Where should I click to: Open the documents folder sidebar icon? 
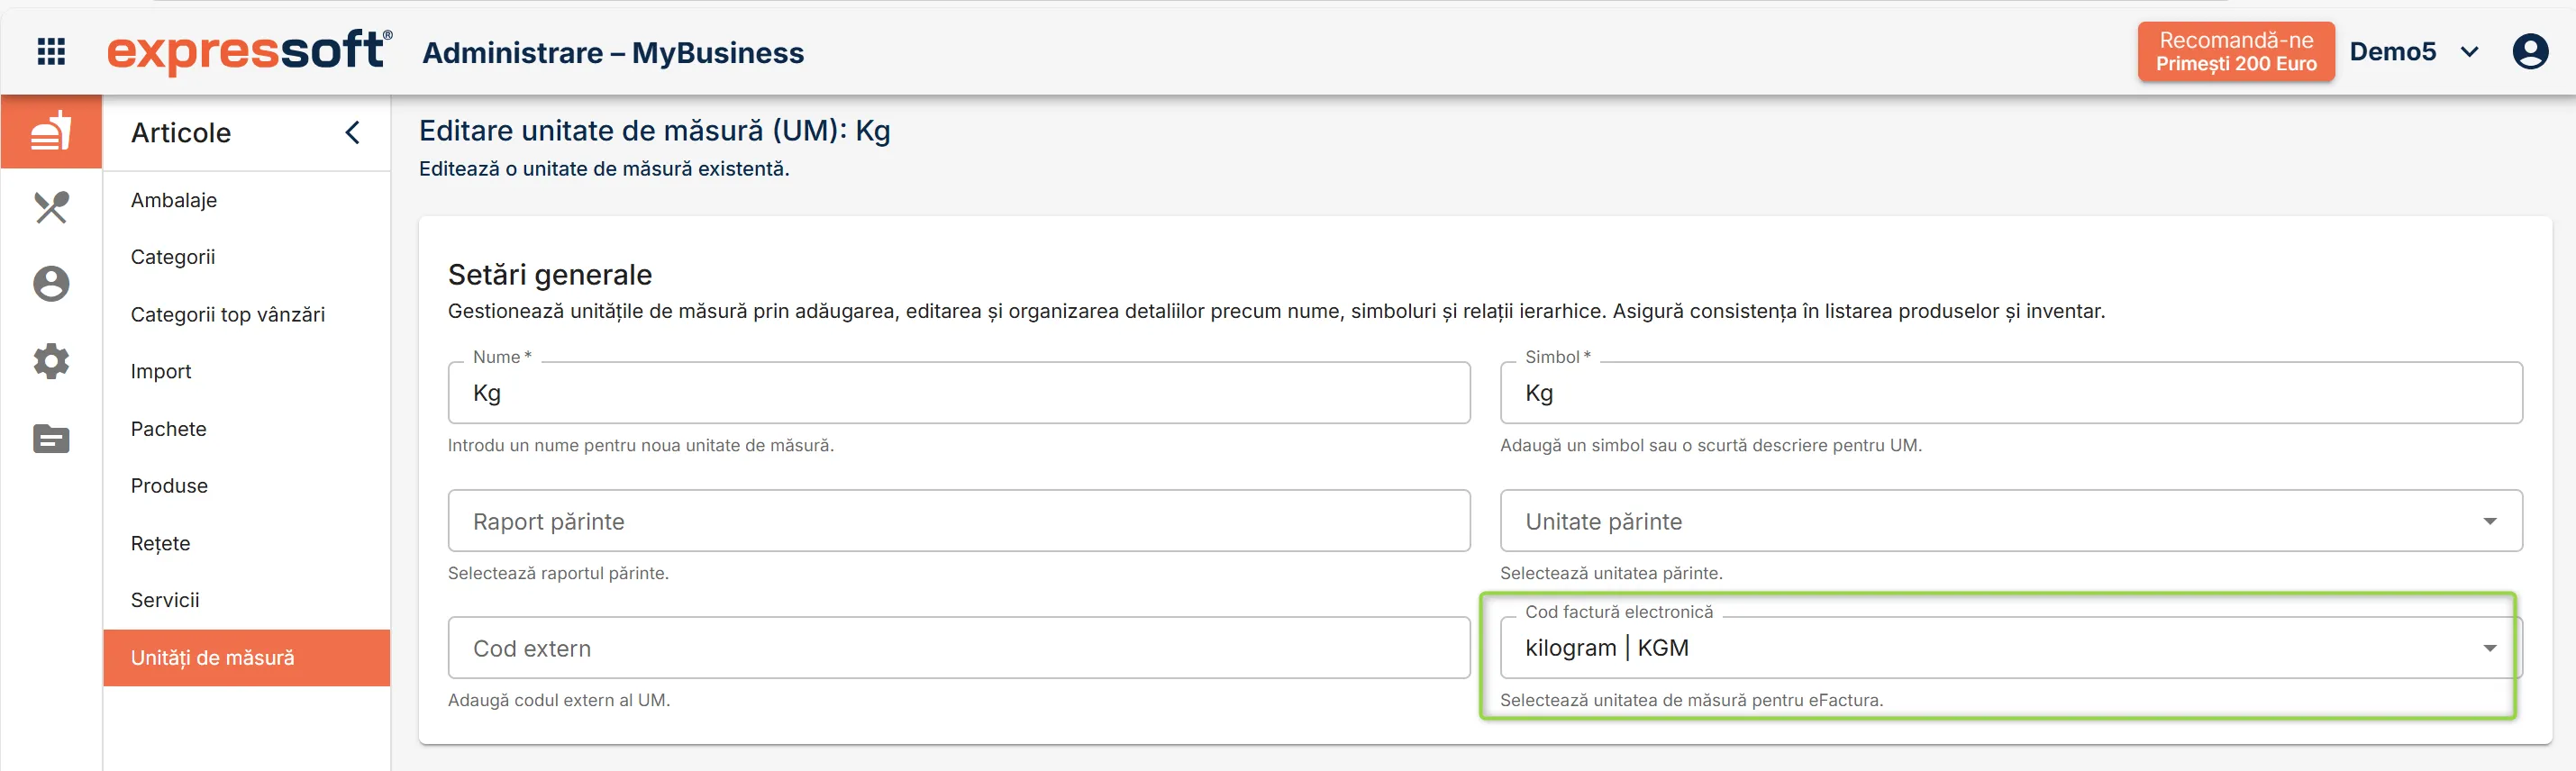[x=51, y=438]
